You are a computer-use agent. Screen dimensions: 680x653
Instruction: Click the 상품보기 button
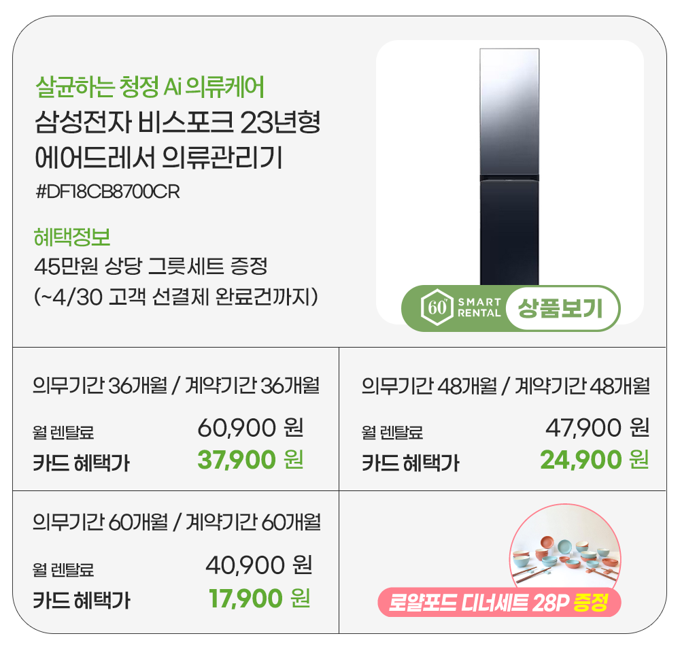[x=561, y=309]
